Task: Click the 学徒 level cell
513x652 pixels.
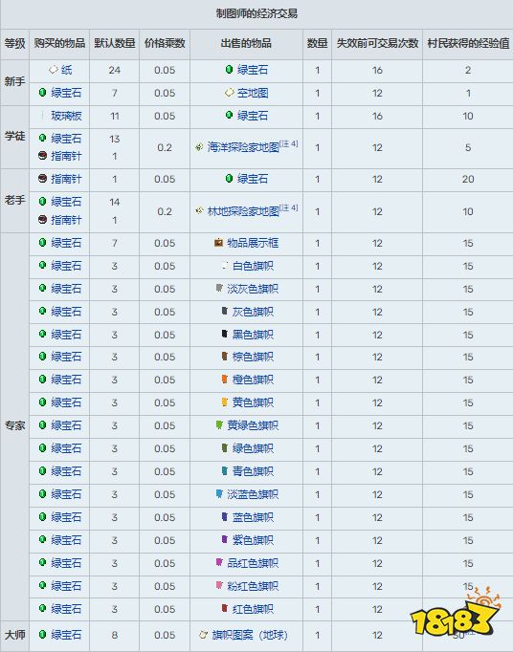Action: [15, 137]
